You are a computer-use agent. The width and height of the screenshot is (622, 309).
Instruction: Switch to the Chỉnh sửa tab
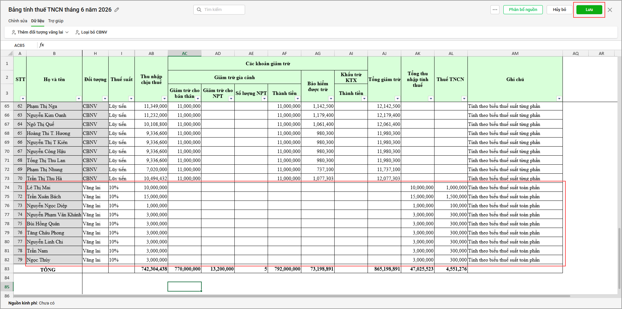tap(18, 21)
